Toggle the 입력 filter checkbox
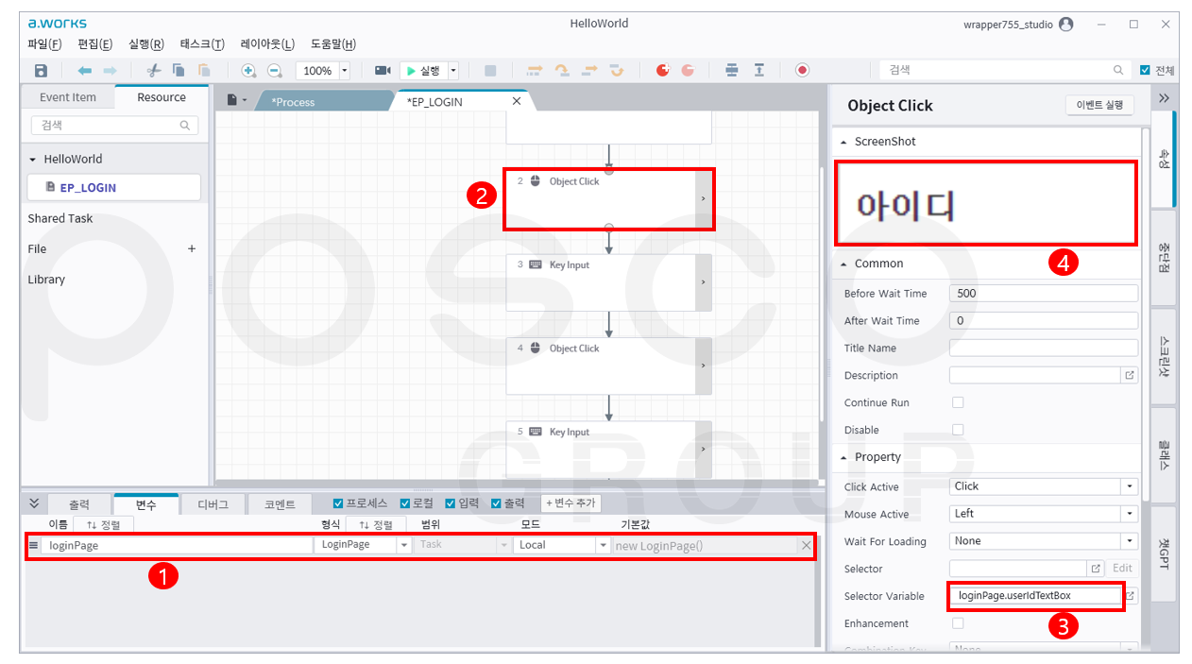The height and width of the screenshot is (664, 1192). [451, 503]
